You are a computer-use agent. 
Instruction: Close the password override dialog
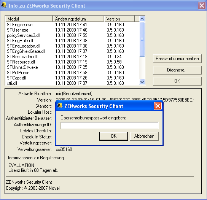(158, 106)
